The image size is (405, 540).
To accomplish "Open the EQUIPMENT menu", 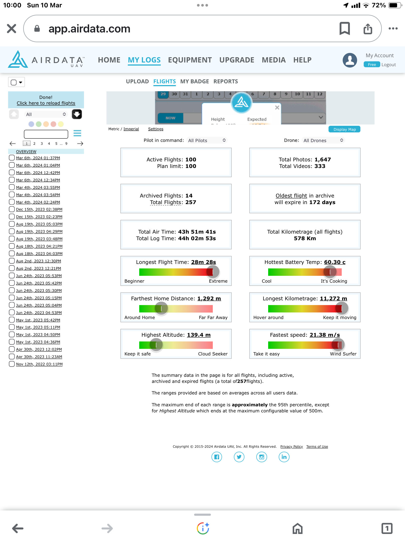I will pos(190,60).
